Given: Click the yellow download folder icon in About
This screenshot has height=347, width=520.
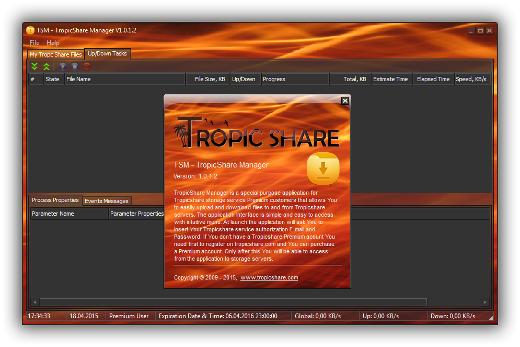Looking at the screenshot, I should (x=323, y=169).
